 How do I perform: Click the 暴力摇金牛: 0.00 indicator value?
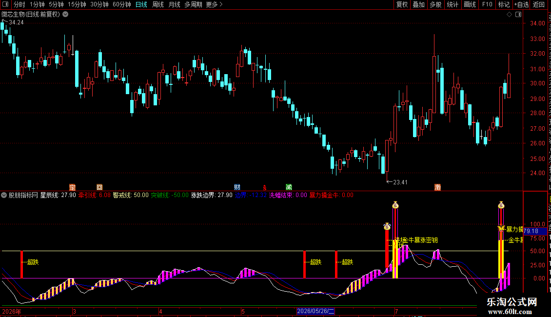(x=332, y=195)
